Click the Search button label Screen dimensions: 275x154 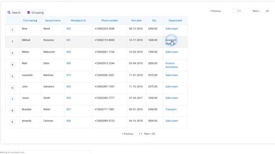[x=16, y=12]
